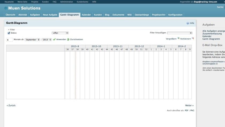Open the status dropdown showing offen
225x127 pixels.
(60, 33)
